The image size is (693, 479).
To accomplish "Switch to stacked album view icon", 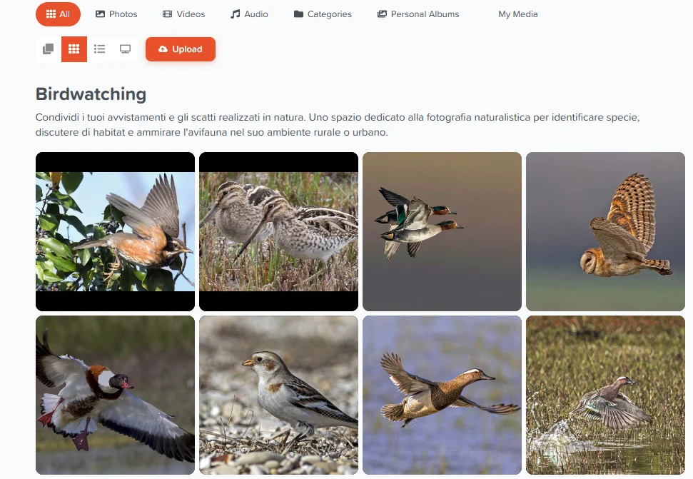I will click(x=48, y=49).
